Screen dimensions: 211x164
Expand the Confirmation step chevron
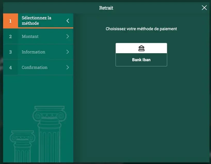(68, 67)
